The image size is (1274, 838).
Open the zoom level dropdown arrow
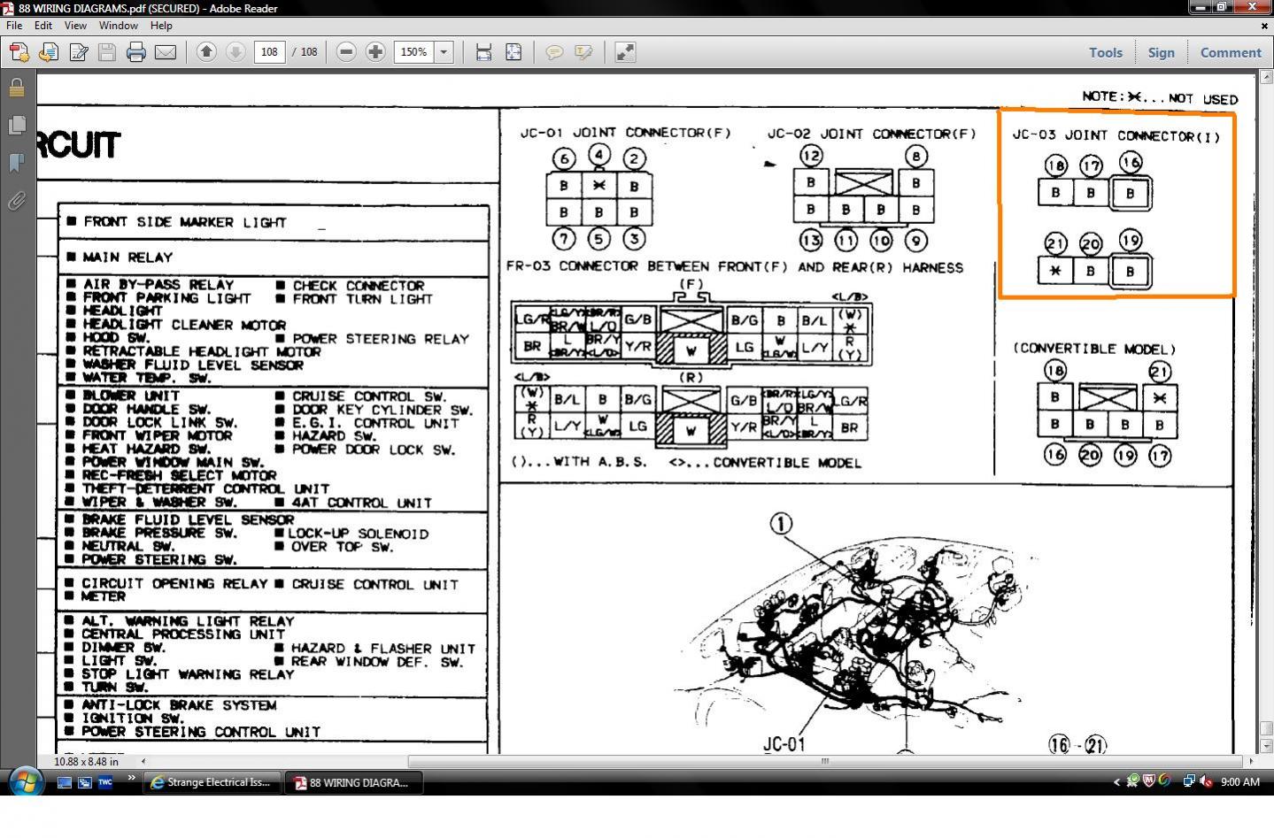coord(444,52)
